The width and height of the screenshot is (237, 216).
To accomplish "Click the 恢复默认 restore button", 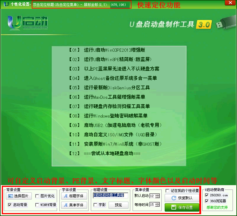I will click(182, 198).
